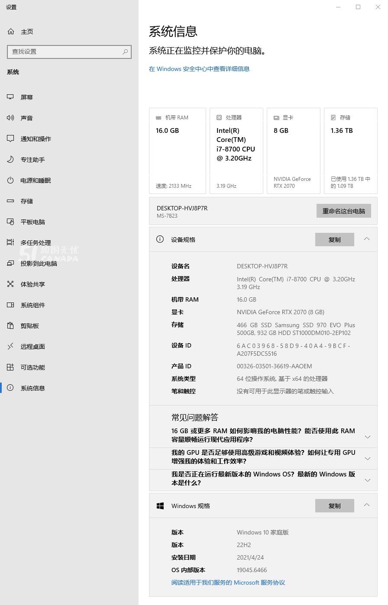Collapse the Windows 规格 section chevron
The image size is (388, 605).
367,505
